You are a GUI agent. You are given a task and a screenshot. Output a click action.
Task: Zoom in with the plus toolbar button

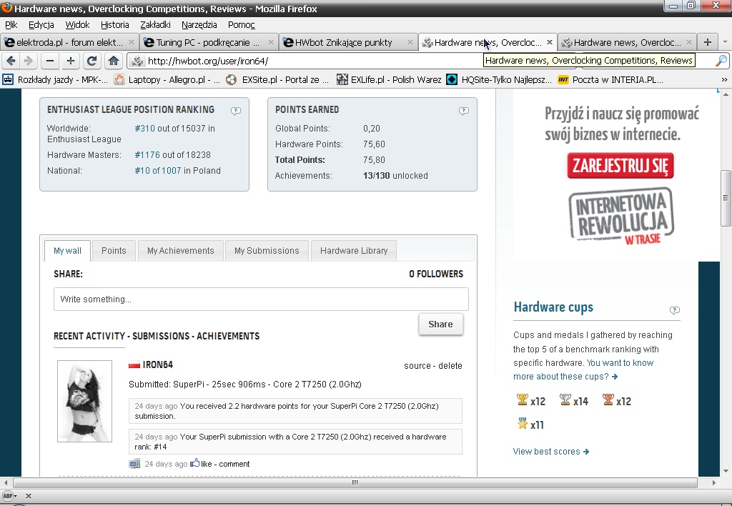tap(71, 61)
